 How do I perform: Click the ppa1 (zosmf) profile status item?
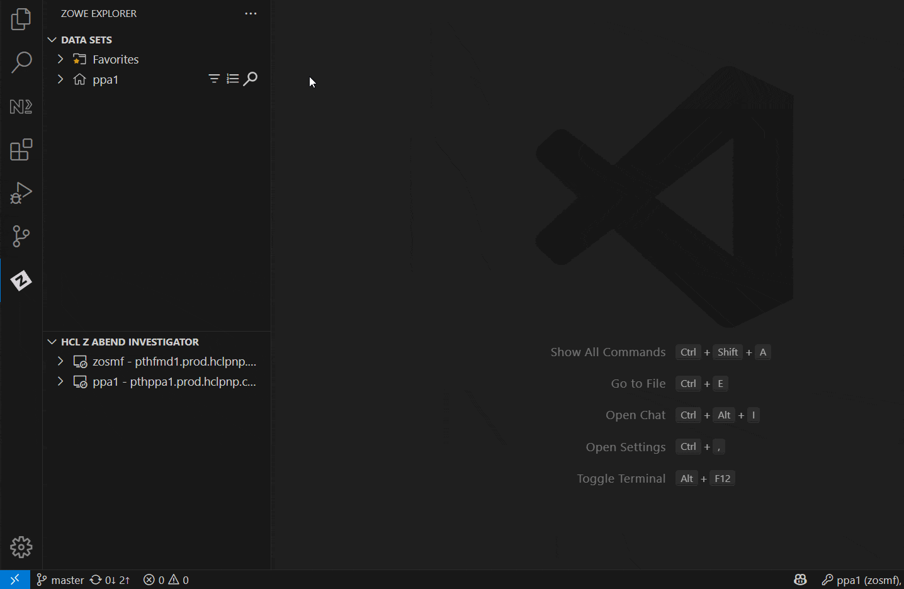click(862, 580)
